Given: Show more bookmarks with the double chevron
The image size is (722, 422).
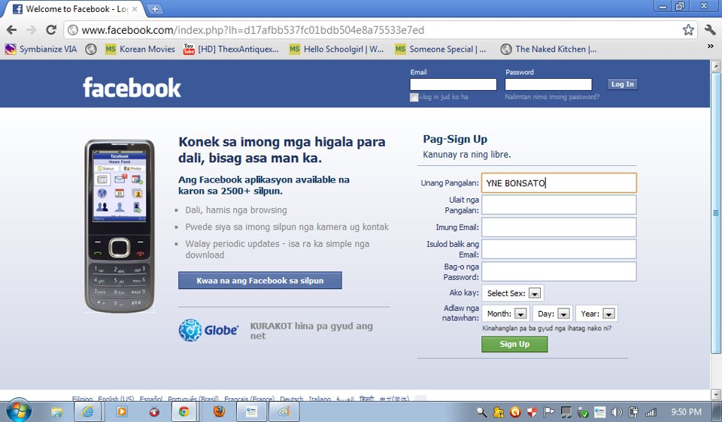Looking at the screenshot, I should coord(711,47).
